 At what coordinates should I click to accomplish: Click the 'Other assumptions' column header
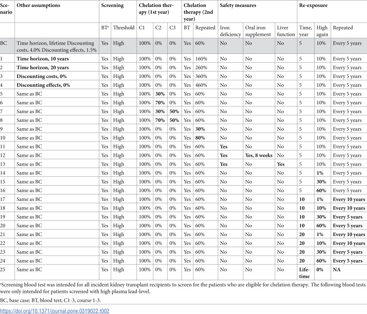[38, 5]
